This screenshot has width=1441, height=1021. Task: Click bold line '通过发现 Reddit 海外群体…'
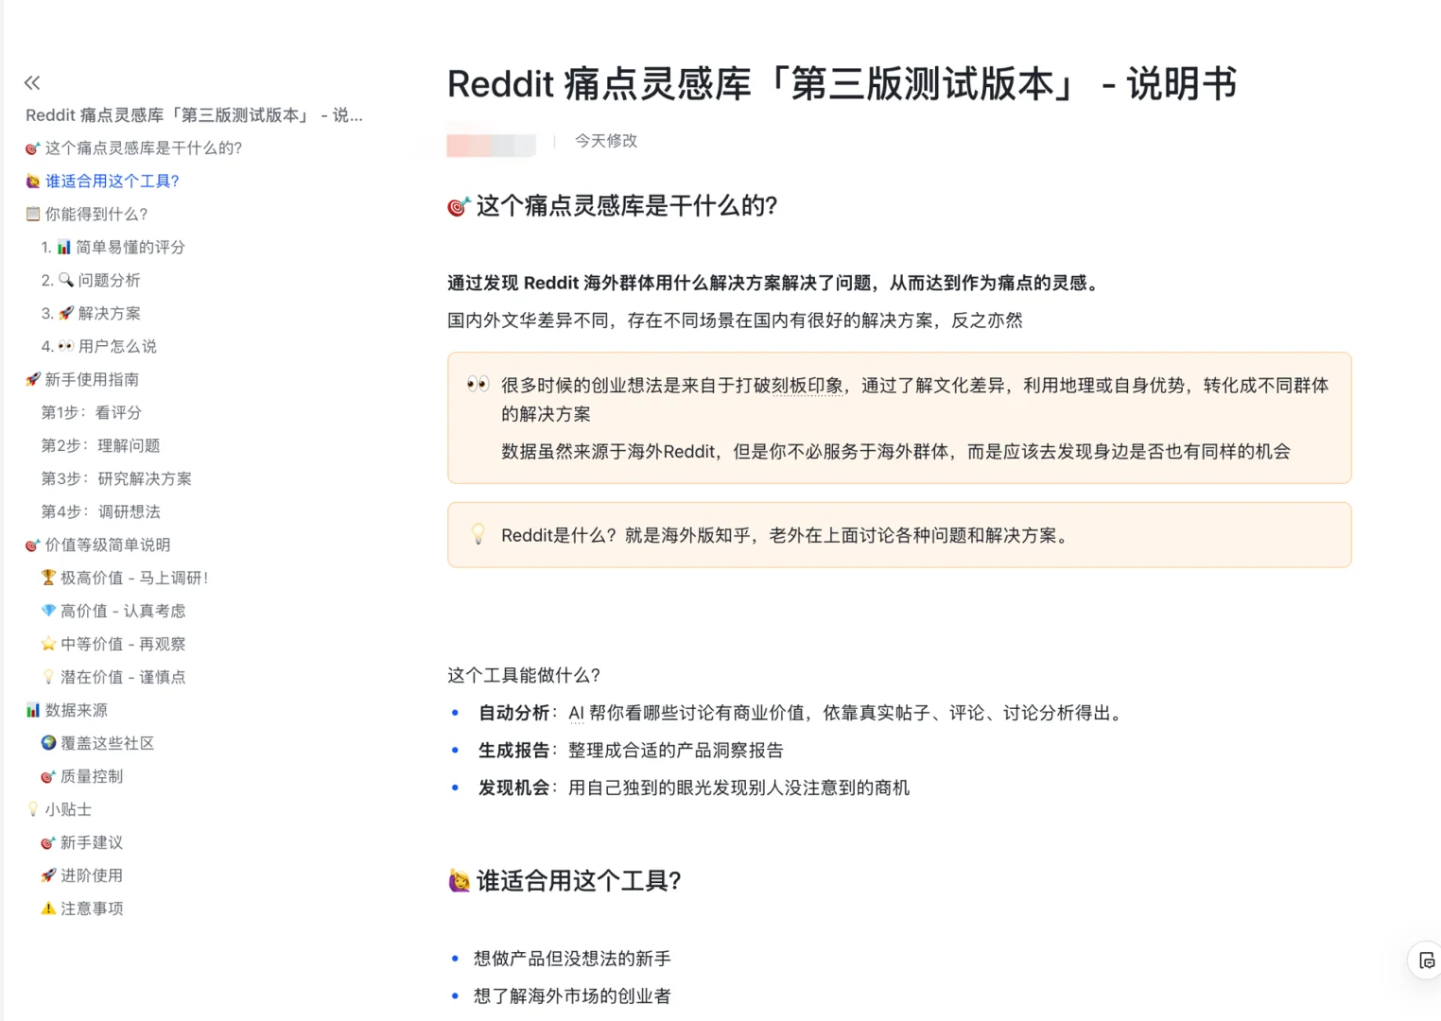coord(775,284)
